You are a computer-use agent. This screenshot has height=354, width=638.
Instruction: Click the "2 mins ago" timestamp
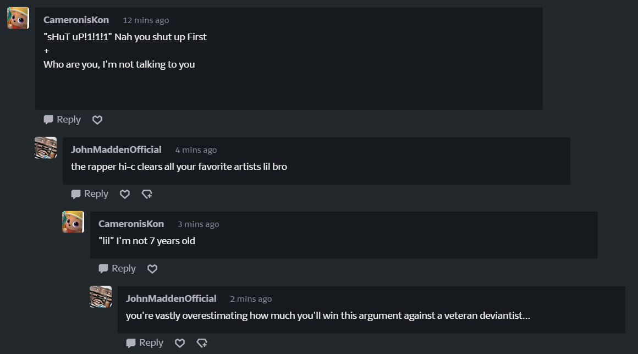tap(251, 299)
